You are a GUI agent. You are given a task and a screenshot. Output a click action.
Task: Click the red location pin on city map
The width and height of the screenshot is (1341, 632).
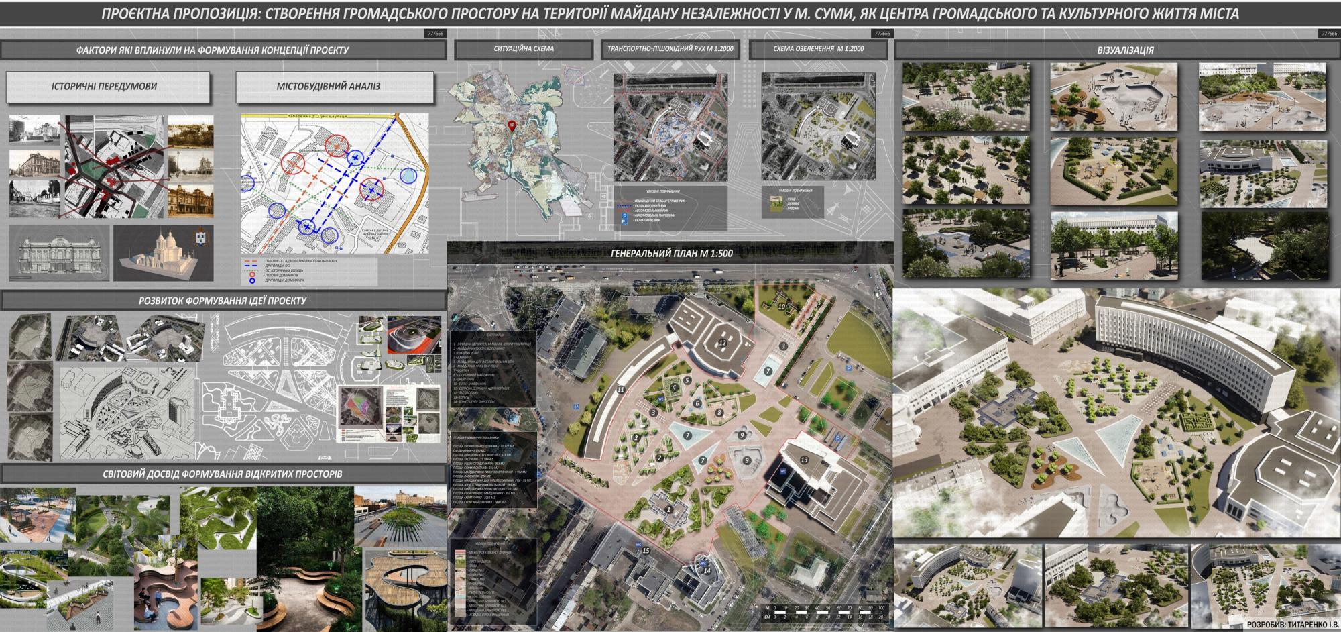click(x=513, y=126)
